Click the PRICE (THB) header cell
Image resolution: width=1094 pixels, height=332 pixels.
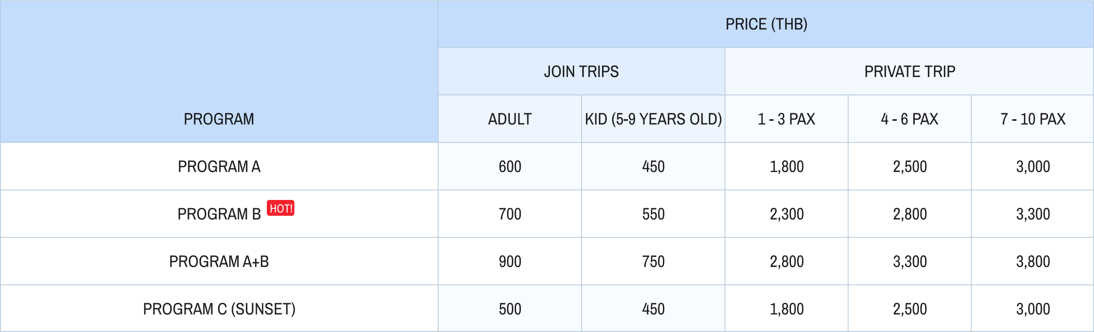(766, 24)
